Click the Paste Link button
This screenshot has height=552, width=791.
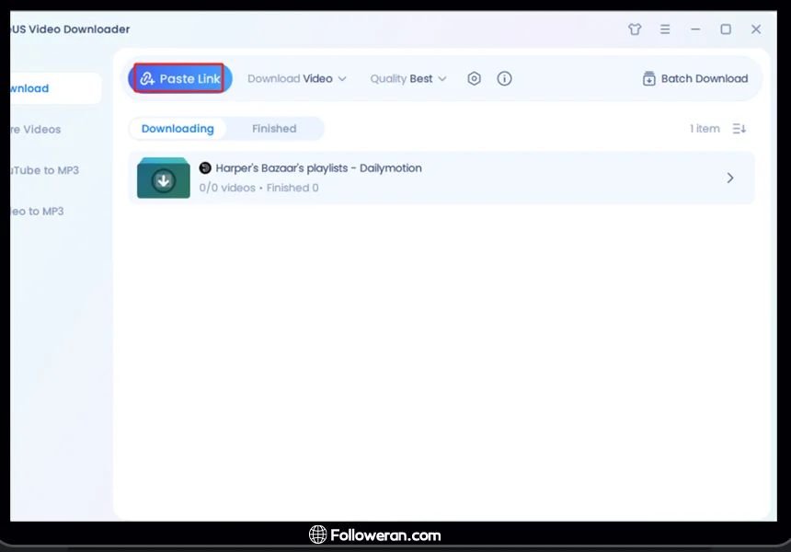180,79
